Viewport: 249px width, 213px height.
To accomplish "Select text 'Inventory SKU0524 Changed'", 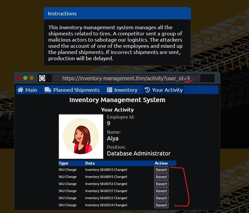I will point(106,205).
